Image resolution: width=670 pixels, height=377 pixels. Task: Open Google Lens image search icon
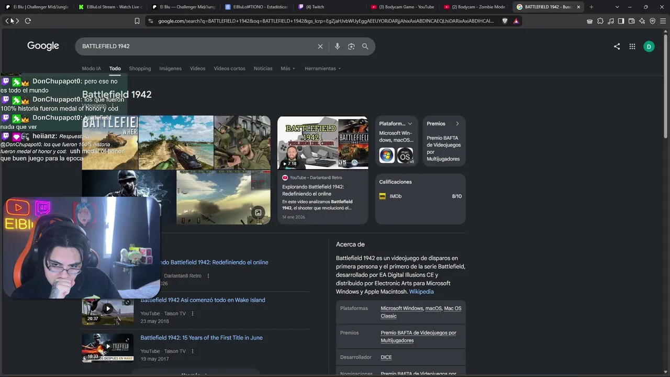pyautogui.click(x=351, y=46)
